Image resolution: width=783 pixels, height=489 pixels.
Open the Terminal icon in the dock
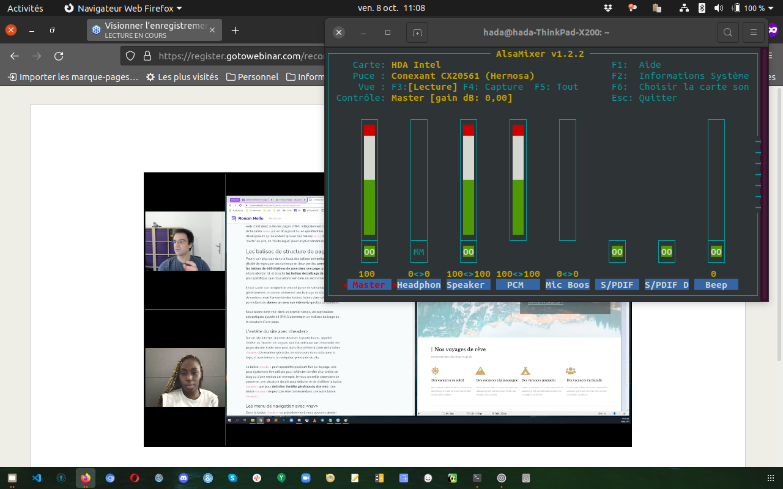477,478
